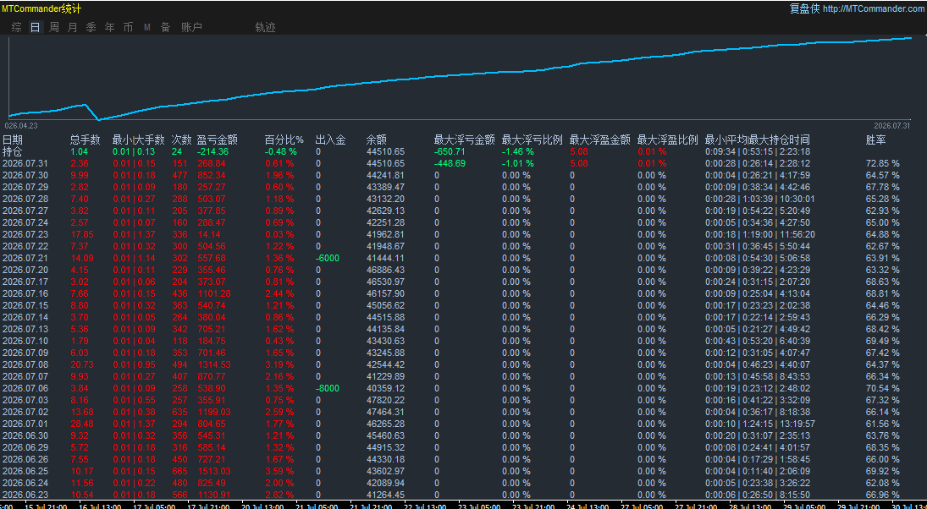Click the 0:00:18 | 1:19:00 | 11:56:20 holding time
Screen dimensions: 927x509
point(760,234)
